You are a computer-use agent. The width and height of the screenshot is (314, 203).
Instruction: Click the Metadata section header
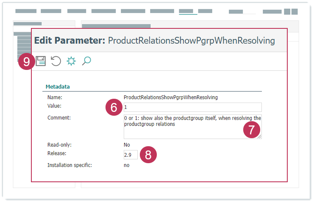tap(58, 87)
